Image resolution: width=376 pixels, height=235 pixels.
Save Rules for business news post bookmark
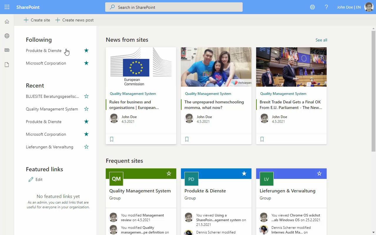click(112, 139)
